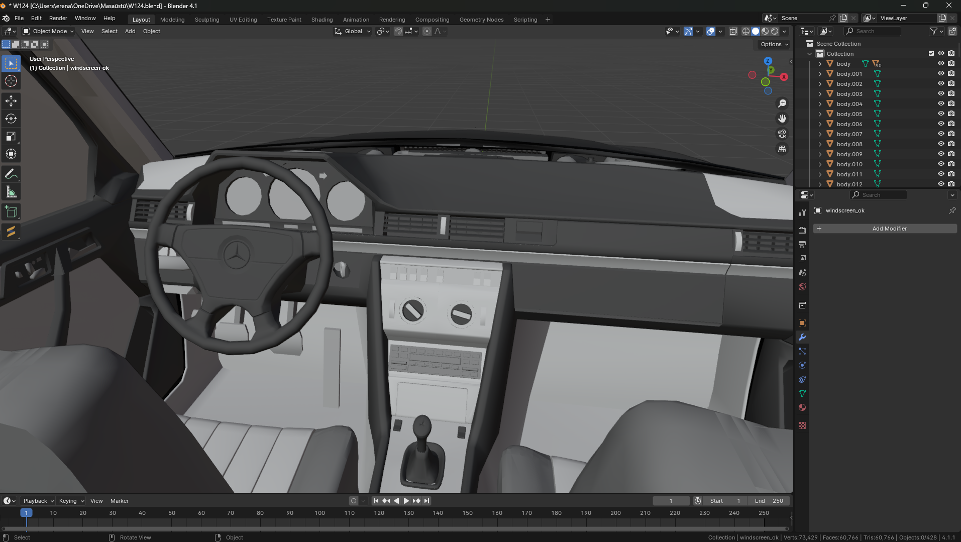The height and width of the screenshot is (542, 961).
Task: Open the Global transform orientation dropdown
Action: point(353,31)
